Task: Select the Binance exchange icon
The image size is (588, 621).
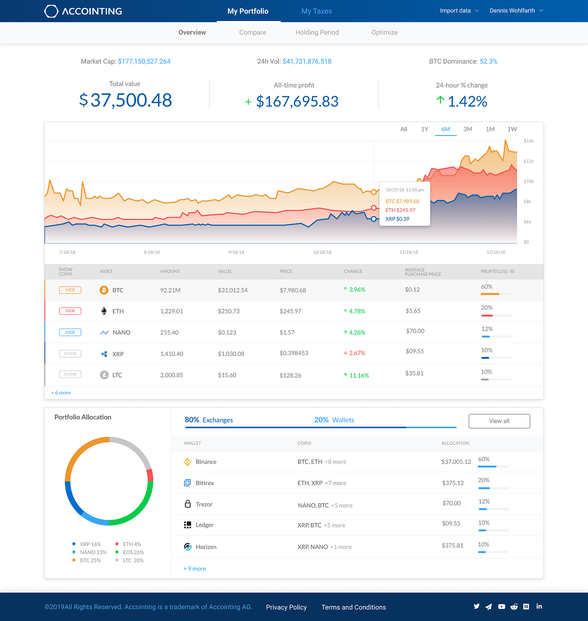Action: click(x=187, y=462)
